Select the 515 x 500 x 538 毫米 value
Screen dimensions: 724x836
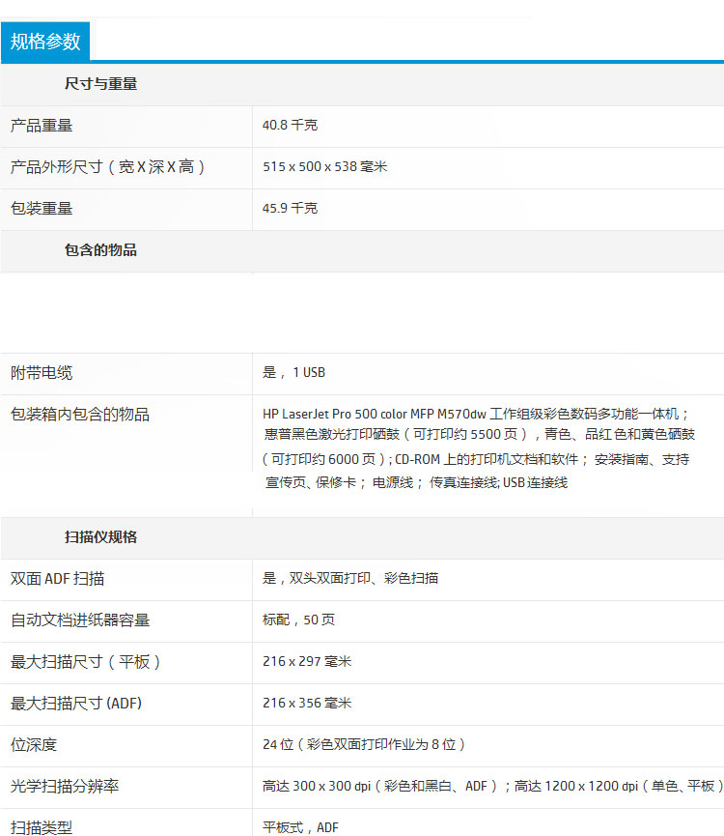324,167
